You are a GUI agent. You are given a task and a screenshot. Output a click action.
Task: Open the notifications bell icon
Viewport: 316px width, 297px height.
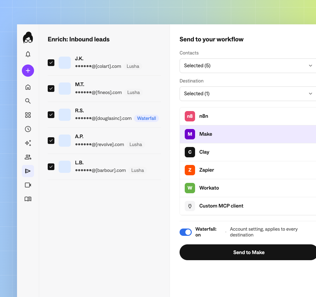tap(28, 54)
